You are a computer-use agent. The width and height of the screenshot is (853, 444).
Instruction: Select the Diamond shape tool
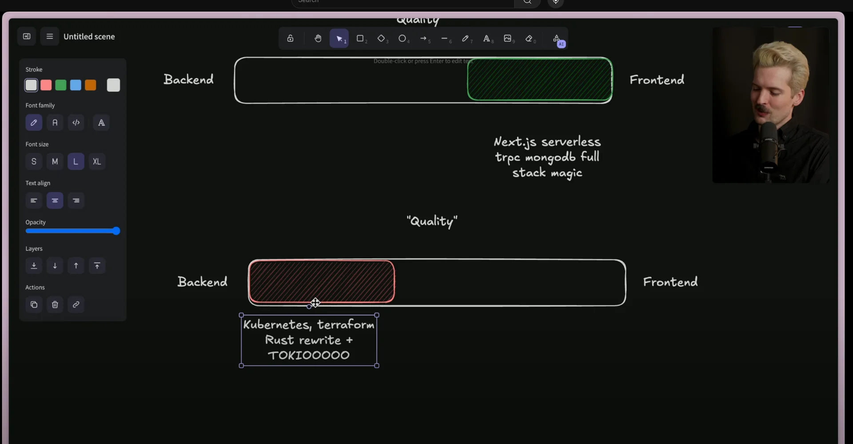pos(381,39)
